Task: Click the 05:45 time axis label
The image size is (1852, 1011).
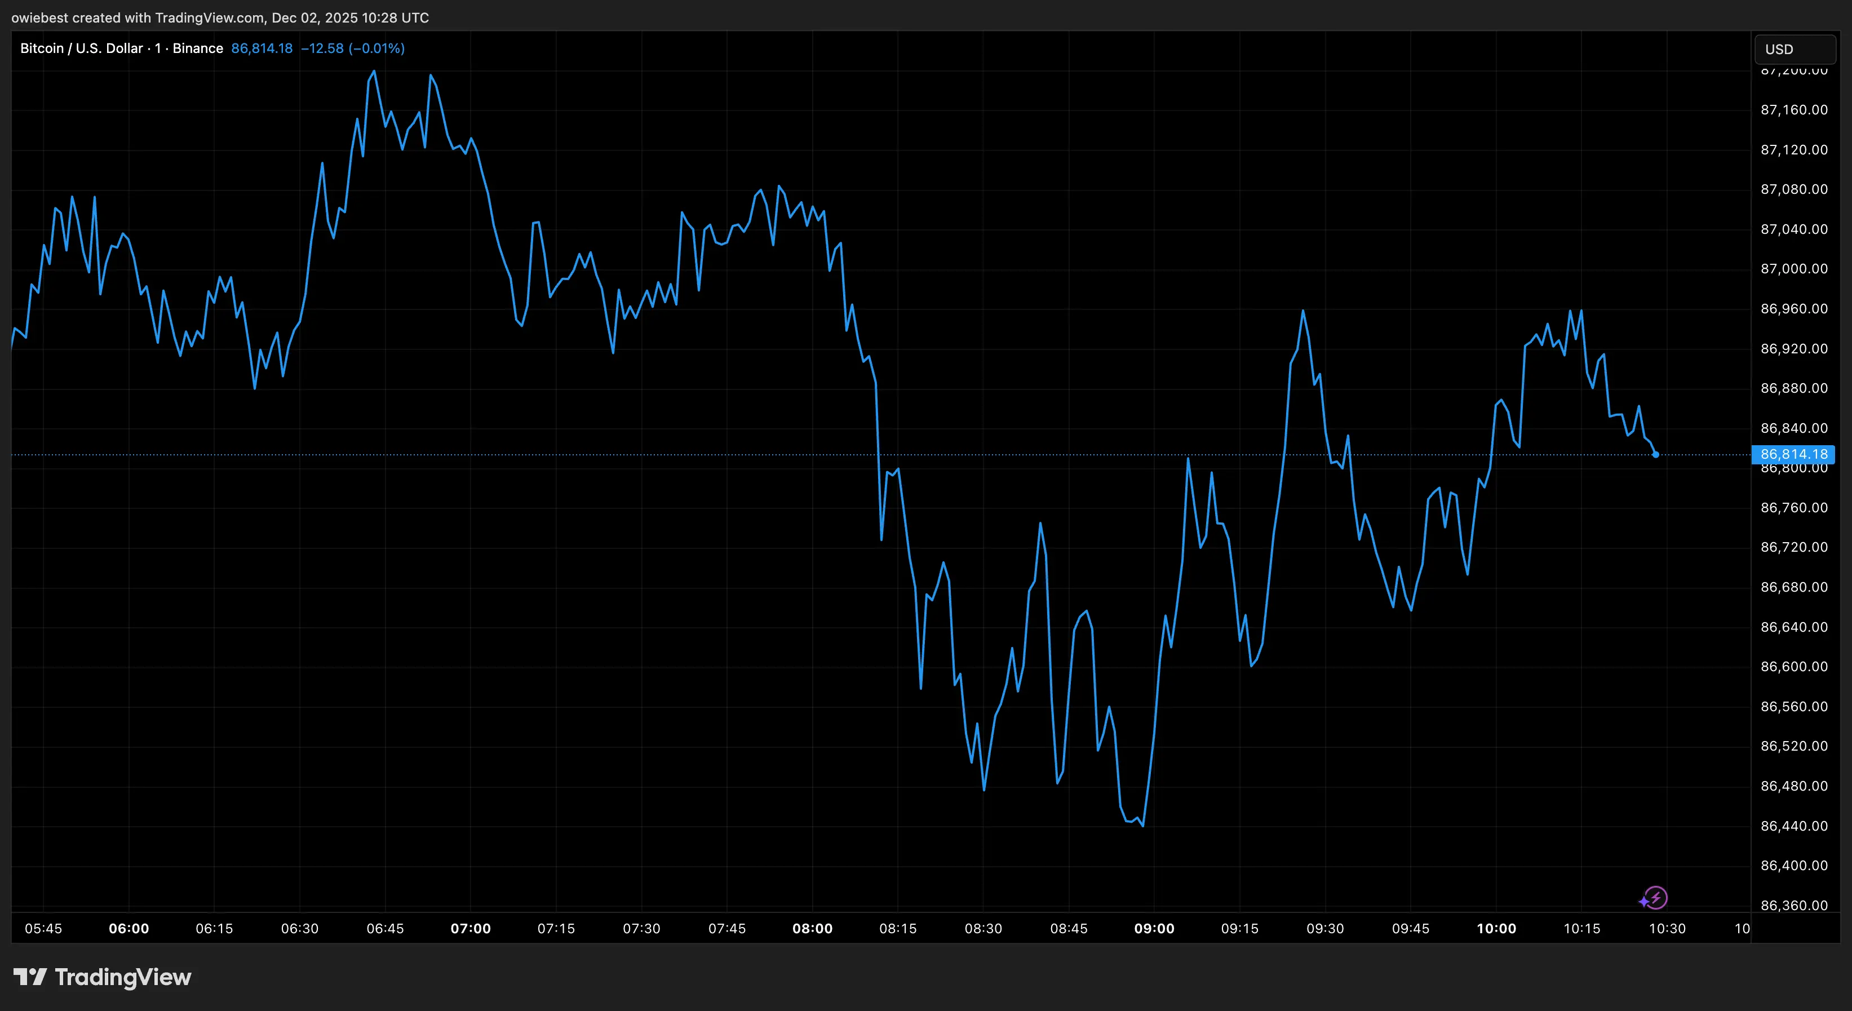Action: (43, 928)
